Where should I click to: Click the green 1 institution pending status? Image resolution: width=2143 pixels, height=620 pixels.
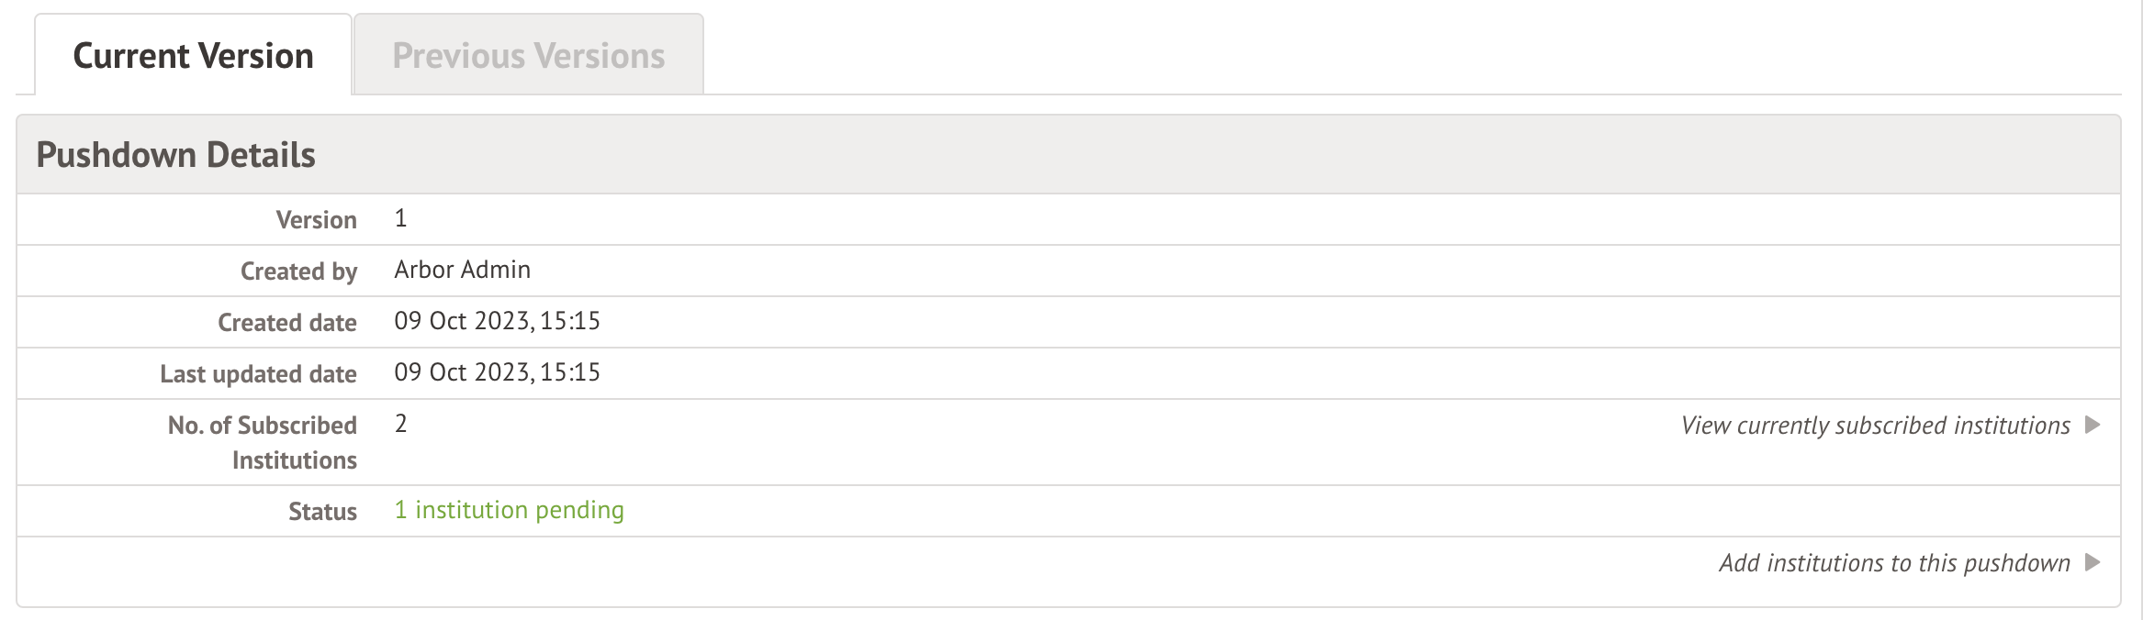[x=509, y=510]
